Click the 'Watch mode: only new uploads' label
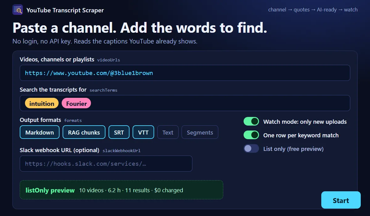This screenshot has height=216, width=370. point(305,122)
